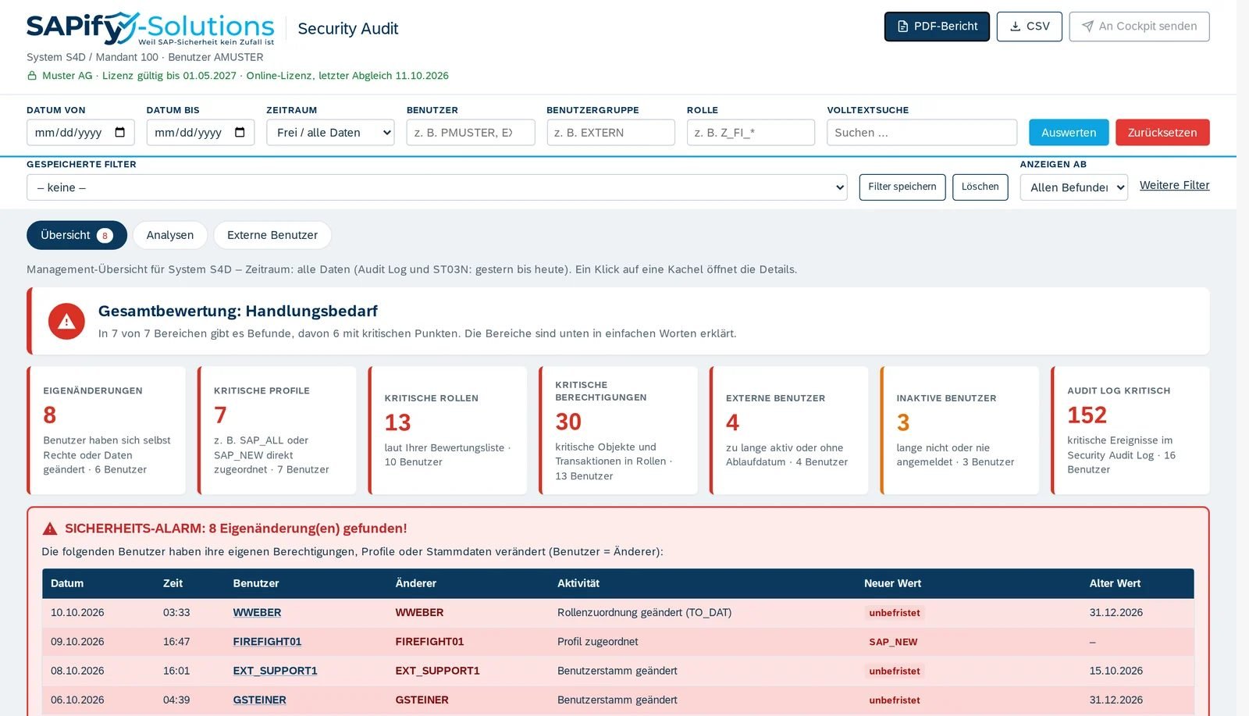This screenshot has height=716, width=1249.
Task: Open user link FIREFIGHT01 in Benutzer column
Action: [267, 642]
